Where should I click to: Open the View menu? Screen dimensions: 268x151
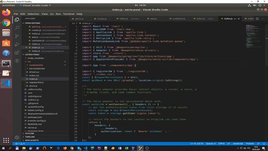pos(45,14)
